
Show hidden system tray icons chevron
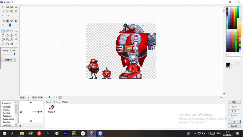coord(195,133)
